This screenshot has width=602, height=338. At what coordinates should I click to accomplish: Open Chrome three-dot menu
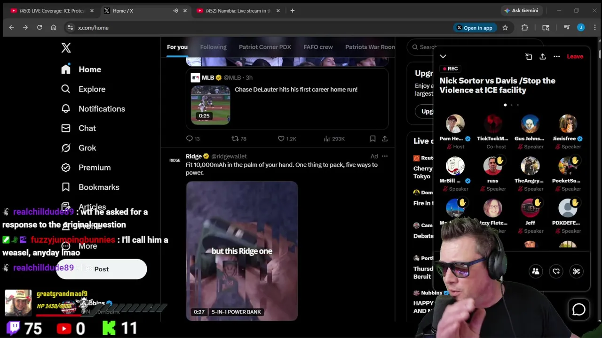click(594, 28)
